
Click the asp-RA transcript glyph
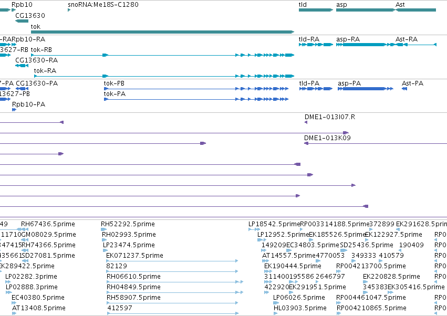tap(366, 45)
